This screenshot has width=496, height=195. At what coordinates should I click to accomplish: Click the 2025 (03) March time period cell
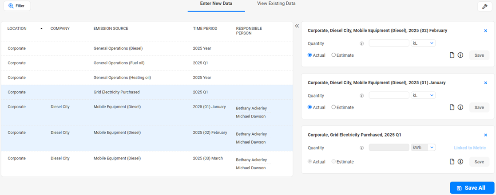[x=208, y=158]
